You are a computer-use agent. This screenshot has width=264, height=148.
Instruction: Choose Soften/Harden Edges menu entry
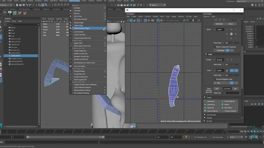88,28
